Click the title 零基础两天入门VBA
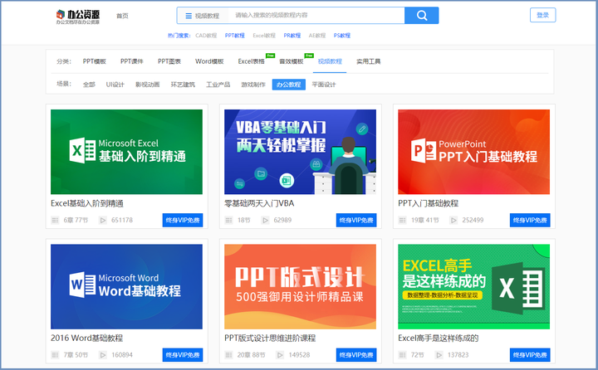Image resolution: width=598 pixels, height=370 pixels. coord(259,203)
